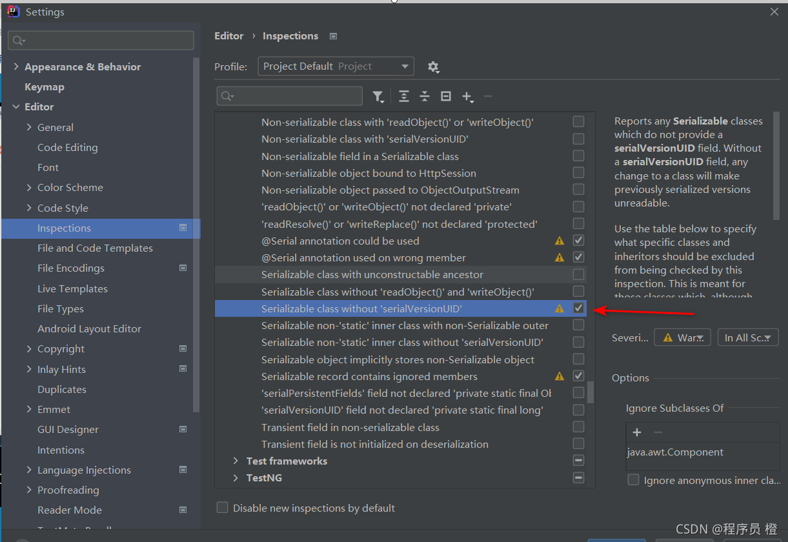Click the reset to empty square icon
The image size is (788, 542).
[446, 96]
